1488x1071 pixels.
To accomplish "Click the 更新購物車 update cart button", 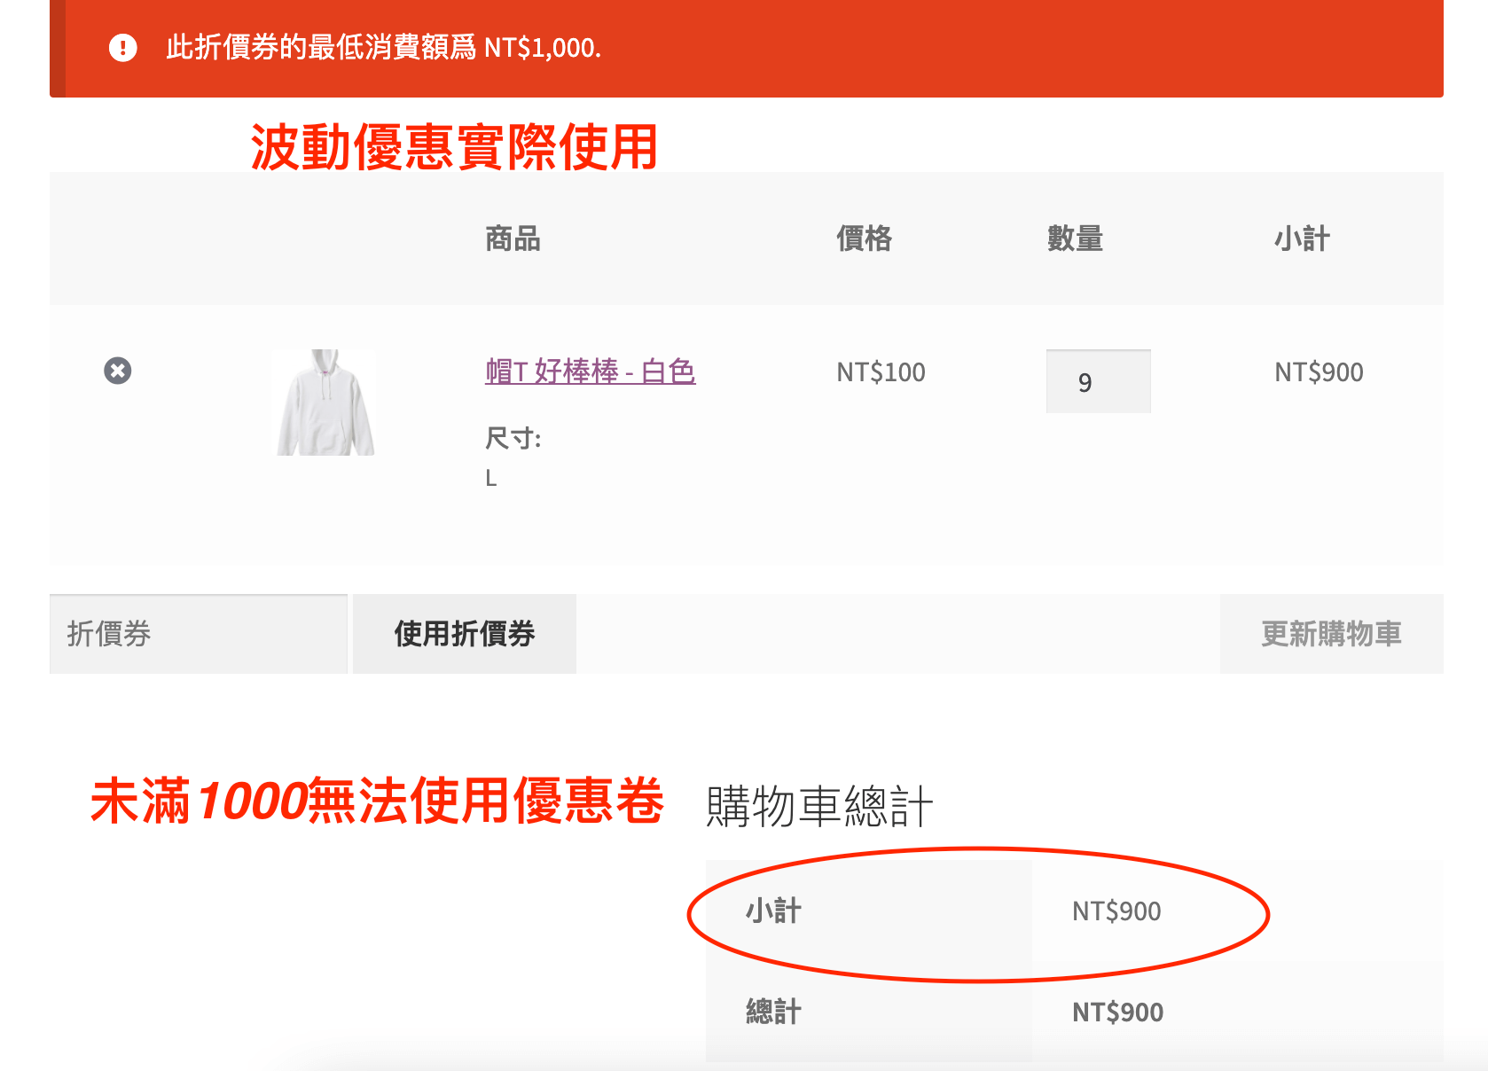I will pyautogui.click(x=1331, y=634).
